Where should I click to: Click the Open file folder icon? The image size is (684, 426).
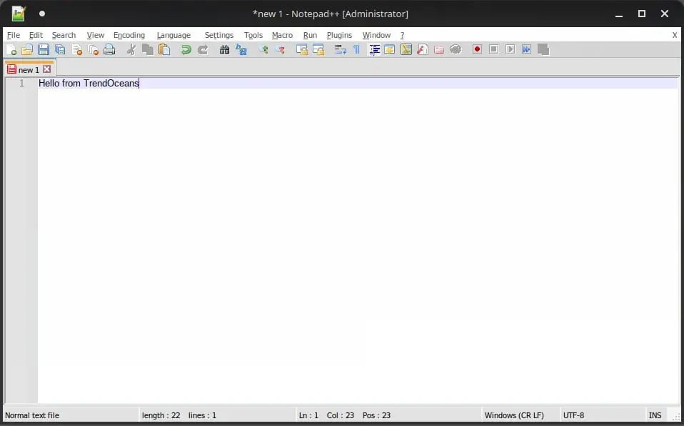click(x=27, y=49)
